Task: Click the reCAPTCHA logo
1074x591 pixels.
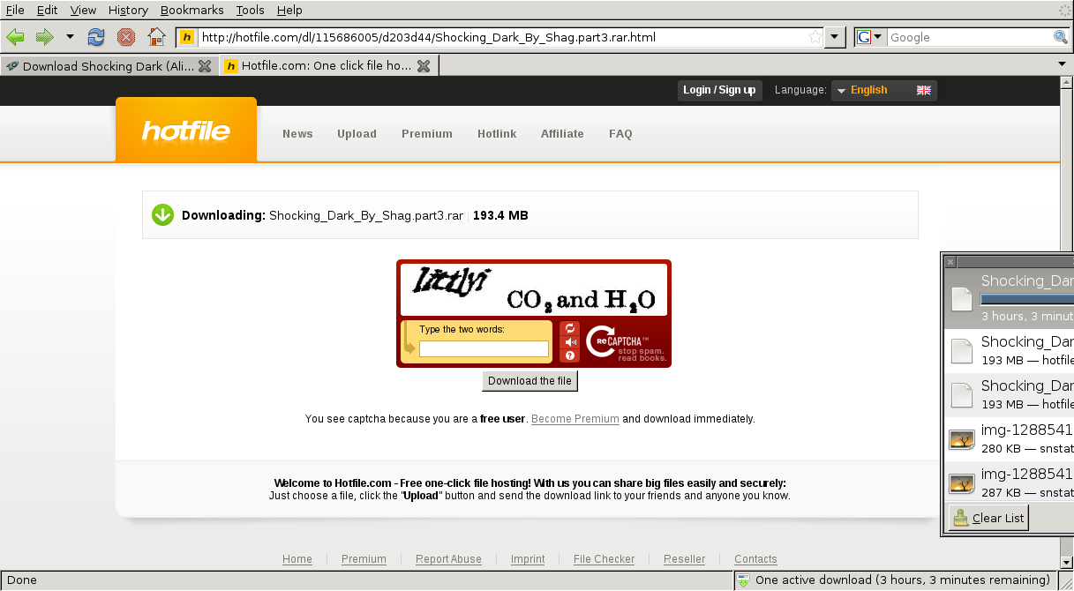Action: pyautogui.click(x=626, y=342)
